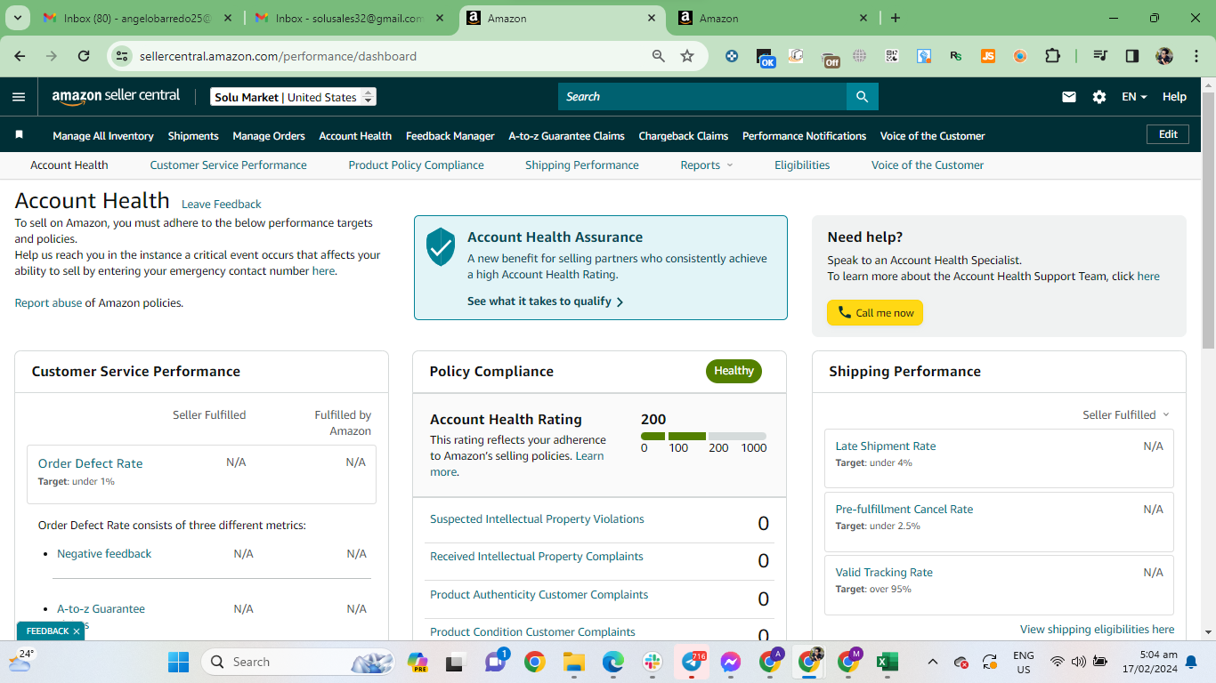Open the Leave Feedback link
Image resolution: width=1216 pixels, height=683 pixels.
(222, 205)
